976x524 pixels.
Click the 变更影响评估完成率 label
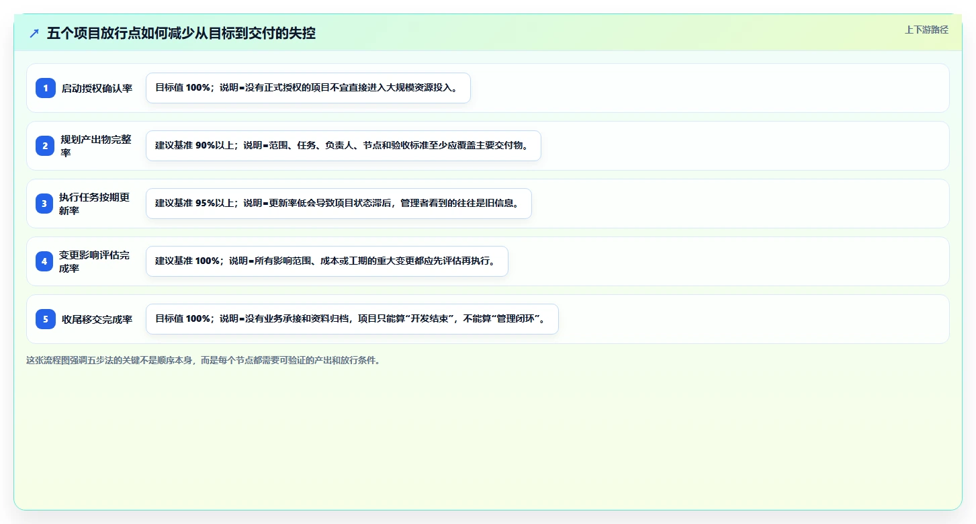pyautogui.click(x=94, y=261)
